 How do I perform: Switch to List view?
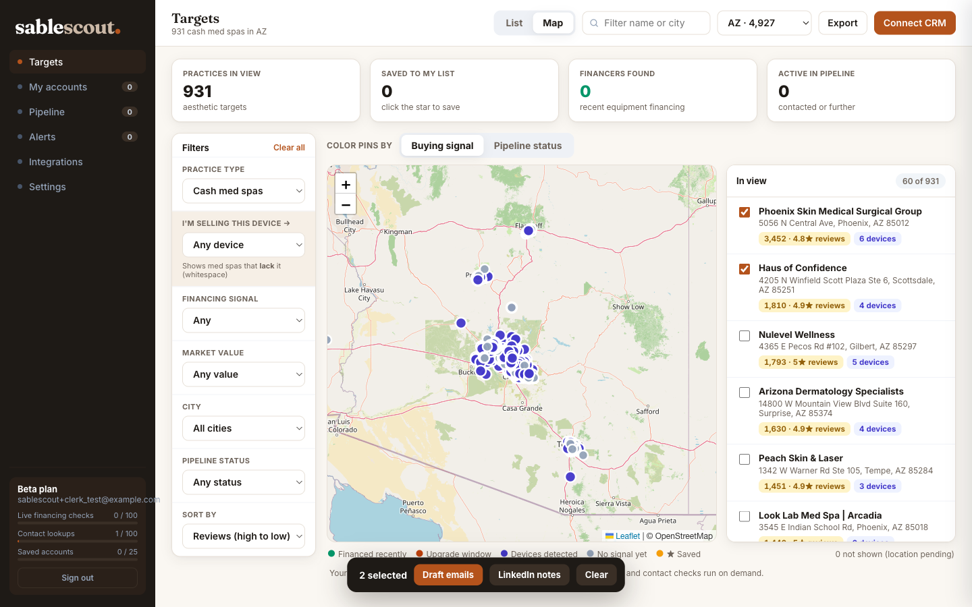pos(514,23)
